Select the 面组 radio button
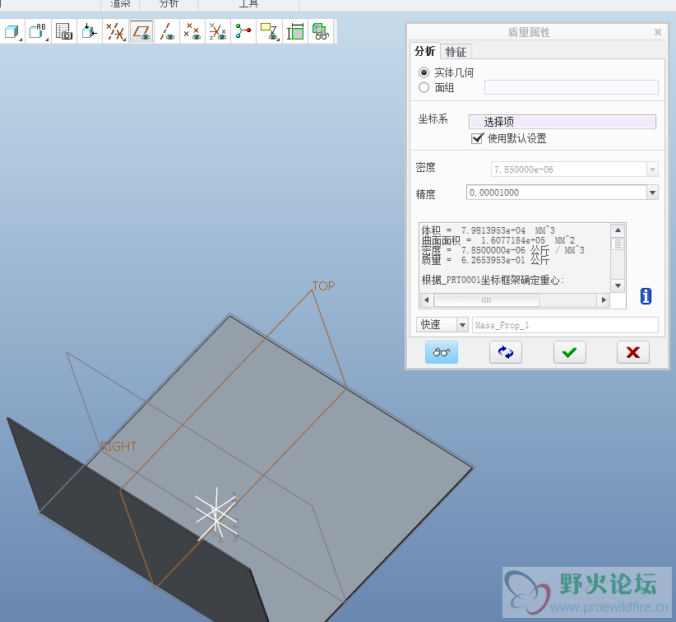The height and width of the screenshot is (622, 676). pyautogui.click(x=424, y=87)
